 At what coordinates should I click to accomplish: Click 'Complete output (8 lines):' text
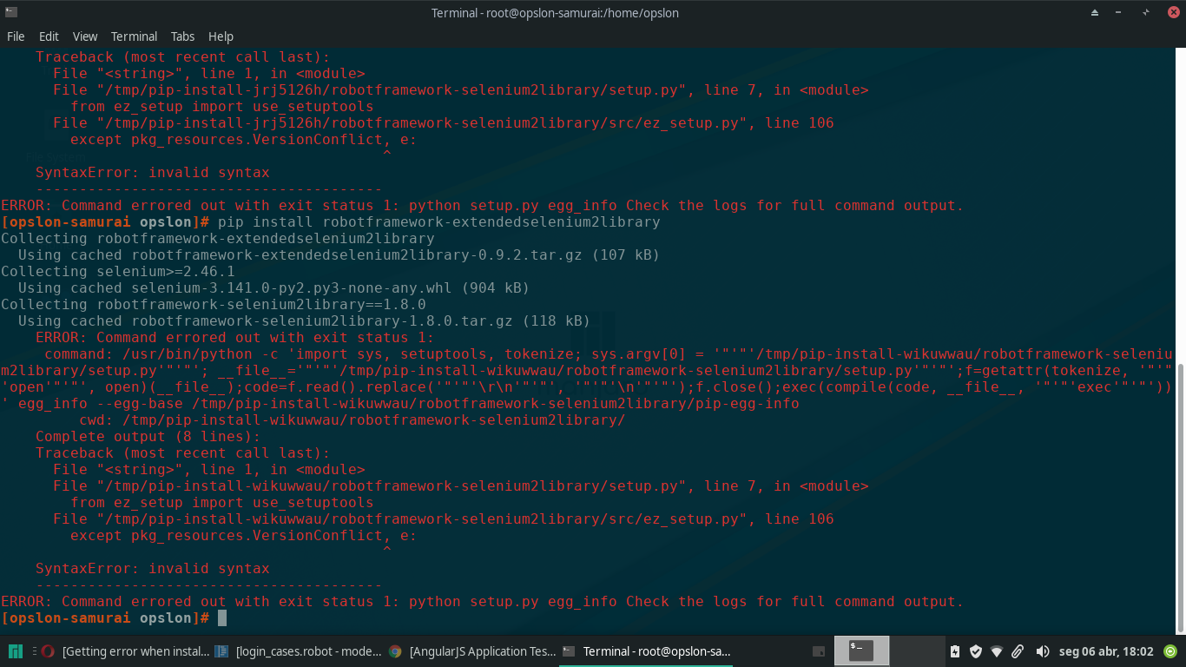148,436
